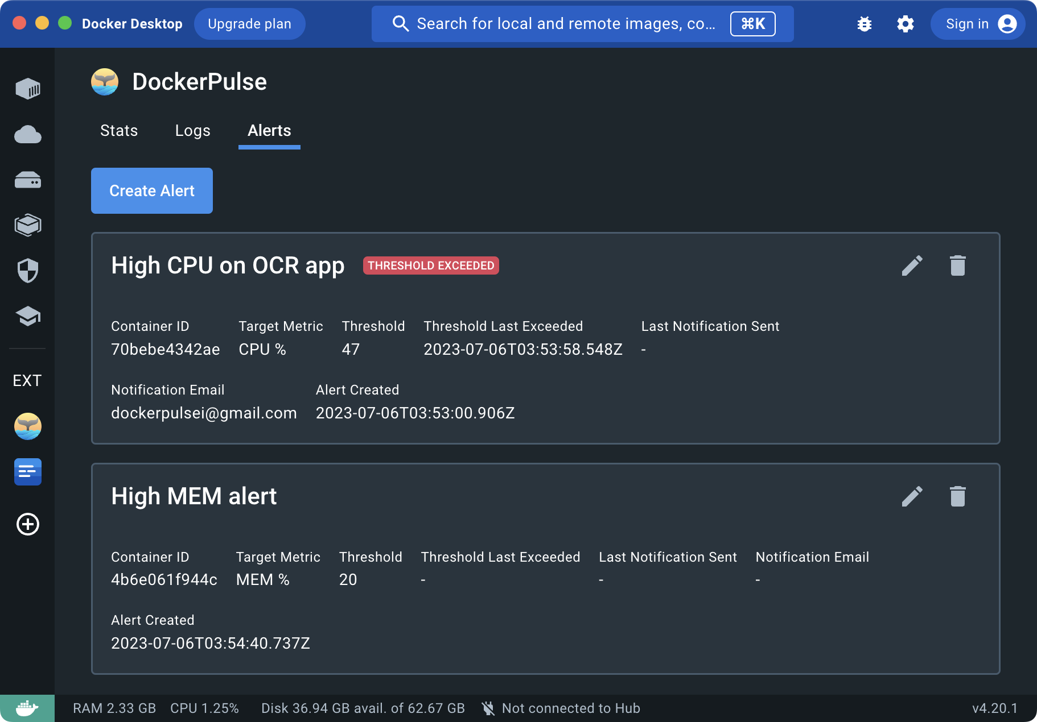This screenshot has width=1037, height=722.
Task: Click version v4.20.1 in status bar
Action: click(x=995, y=708)
